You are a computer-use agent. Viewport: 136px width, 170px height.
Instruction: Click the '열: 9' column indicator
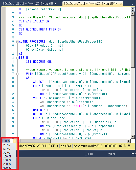111,154
